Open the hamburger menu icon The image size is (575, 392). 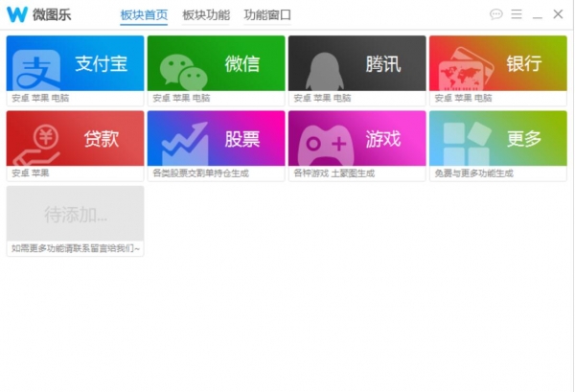[517, 14]
